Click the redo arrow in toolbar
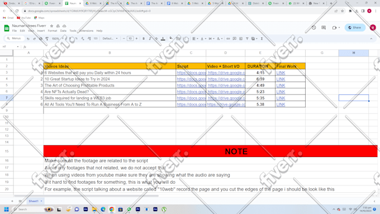 click(34, 39)
